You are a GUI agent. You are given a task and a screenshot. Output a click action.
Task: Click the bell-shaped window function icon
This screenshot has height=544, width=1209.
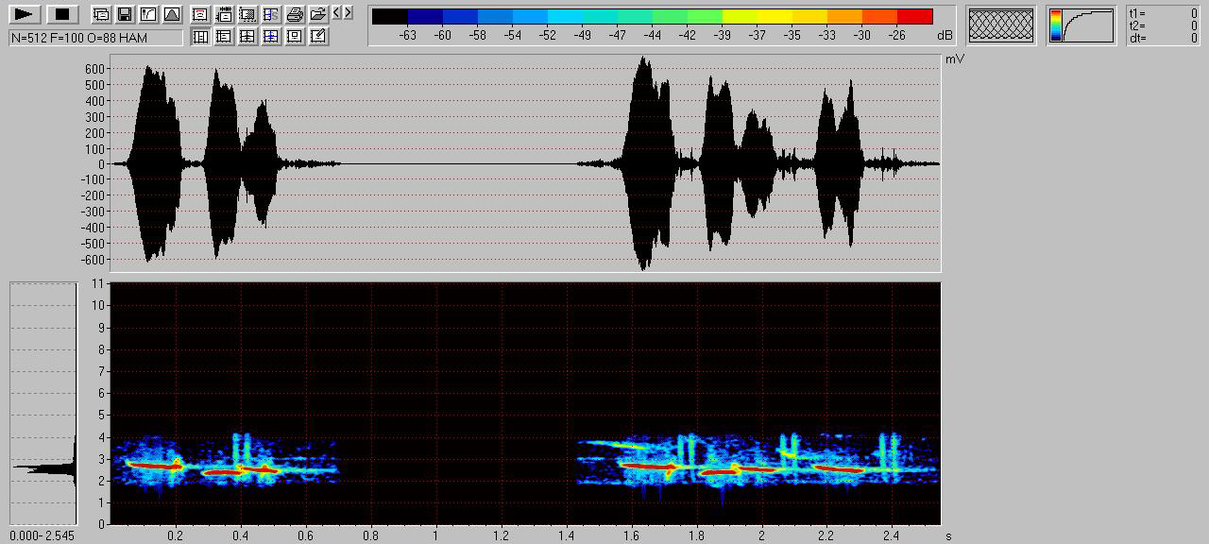(x=171, y=14)
